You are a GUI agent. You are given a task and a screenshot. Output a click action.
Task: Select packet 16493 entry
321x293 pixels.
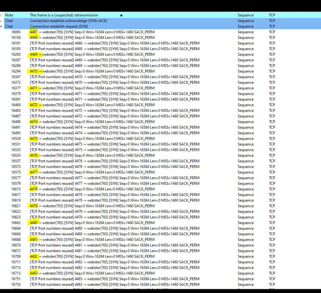(x=160, y=133)
